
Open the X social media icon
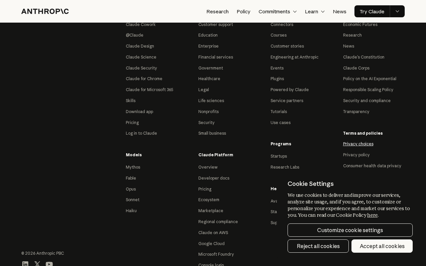[x=37, y=264]
